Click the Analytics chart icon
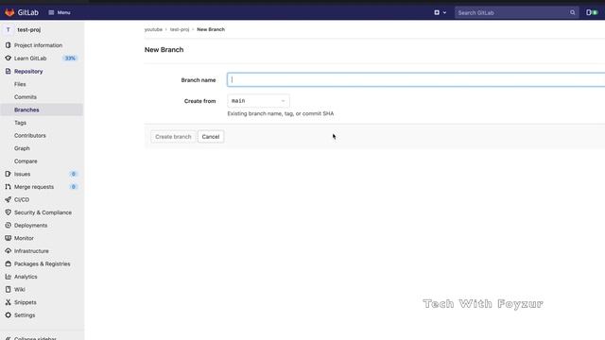The image size is (605, 340). click(x=9, y=277)
